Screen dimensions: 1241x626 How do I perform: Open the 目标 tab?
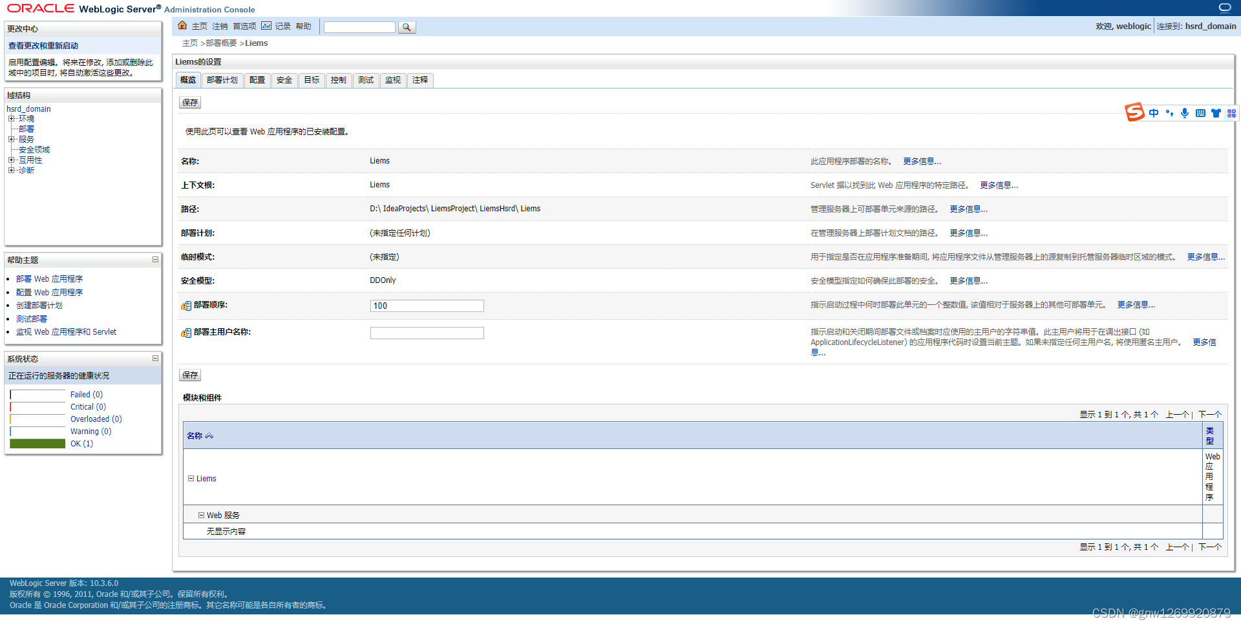[x=312, y=80]
